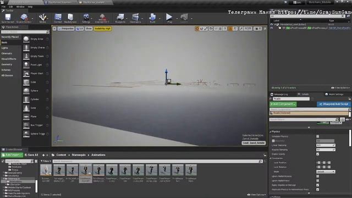Toggle the Enable Gravity checkbox
This screenshot has height=198, width=352.
[318, 154]
